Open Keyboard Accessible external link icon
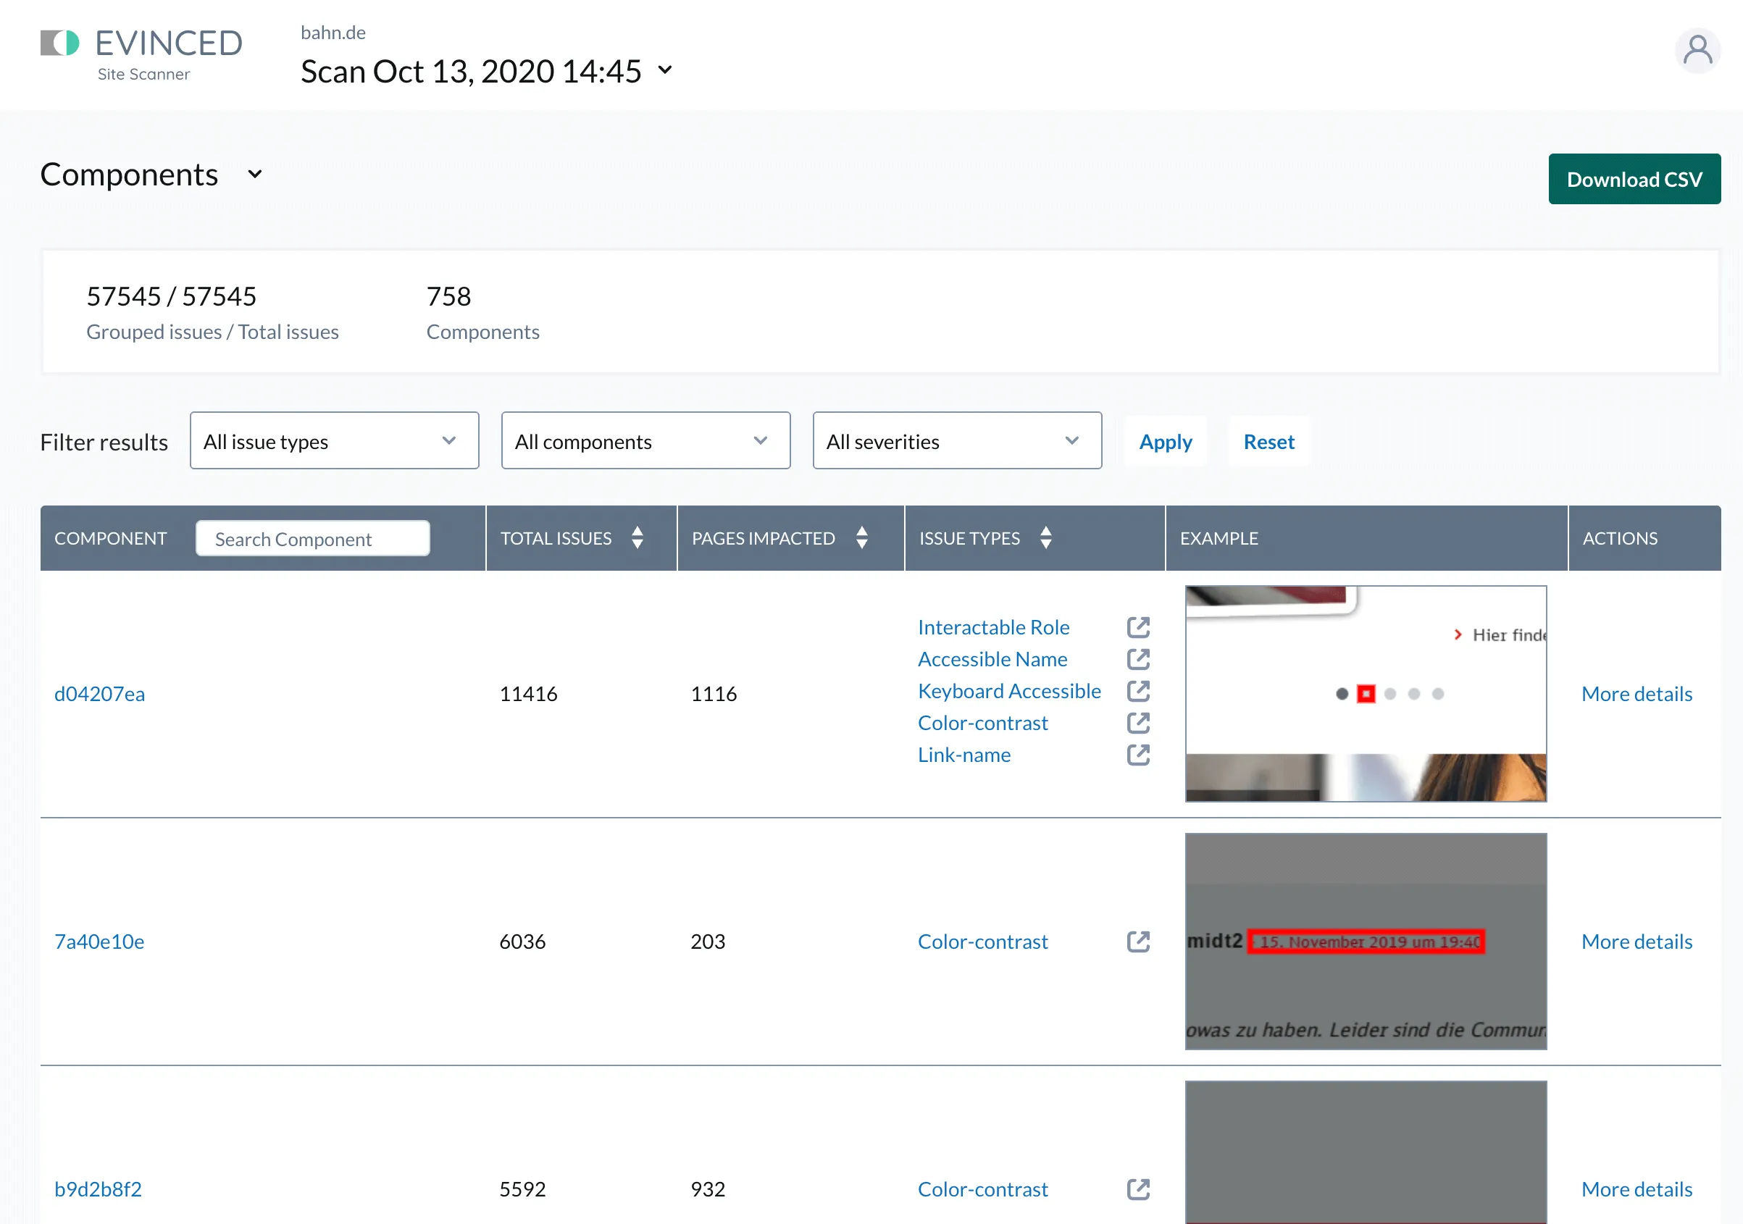Screen dimensions: 1743x1224 pos(1138,690)
